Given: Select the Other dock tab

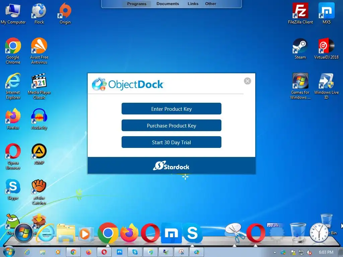Looking at the screenshot, I should (x=210, y=4).
